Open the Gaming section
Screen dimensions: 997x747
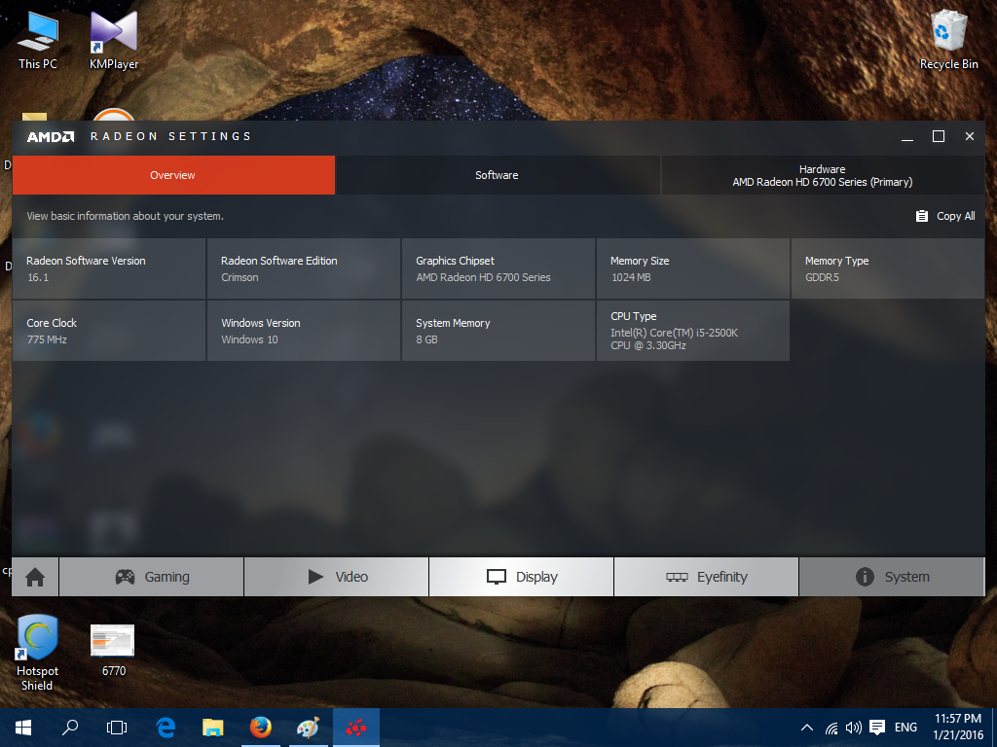click(x=152, y=577)
